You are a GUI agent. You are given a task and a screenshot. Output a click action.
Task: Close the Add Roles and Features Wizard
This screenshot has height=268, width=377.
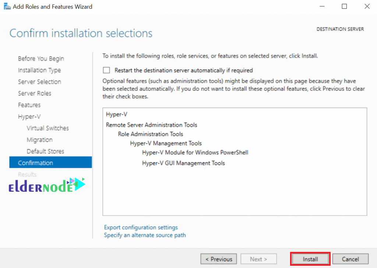pyautogui.click(x=367, y=6)
